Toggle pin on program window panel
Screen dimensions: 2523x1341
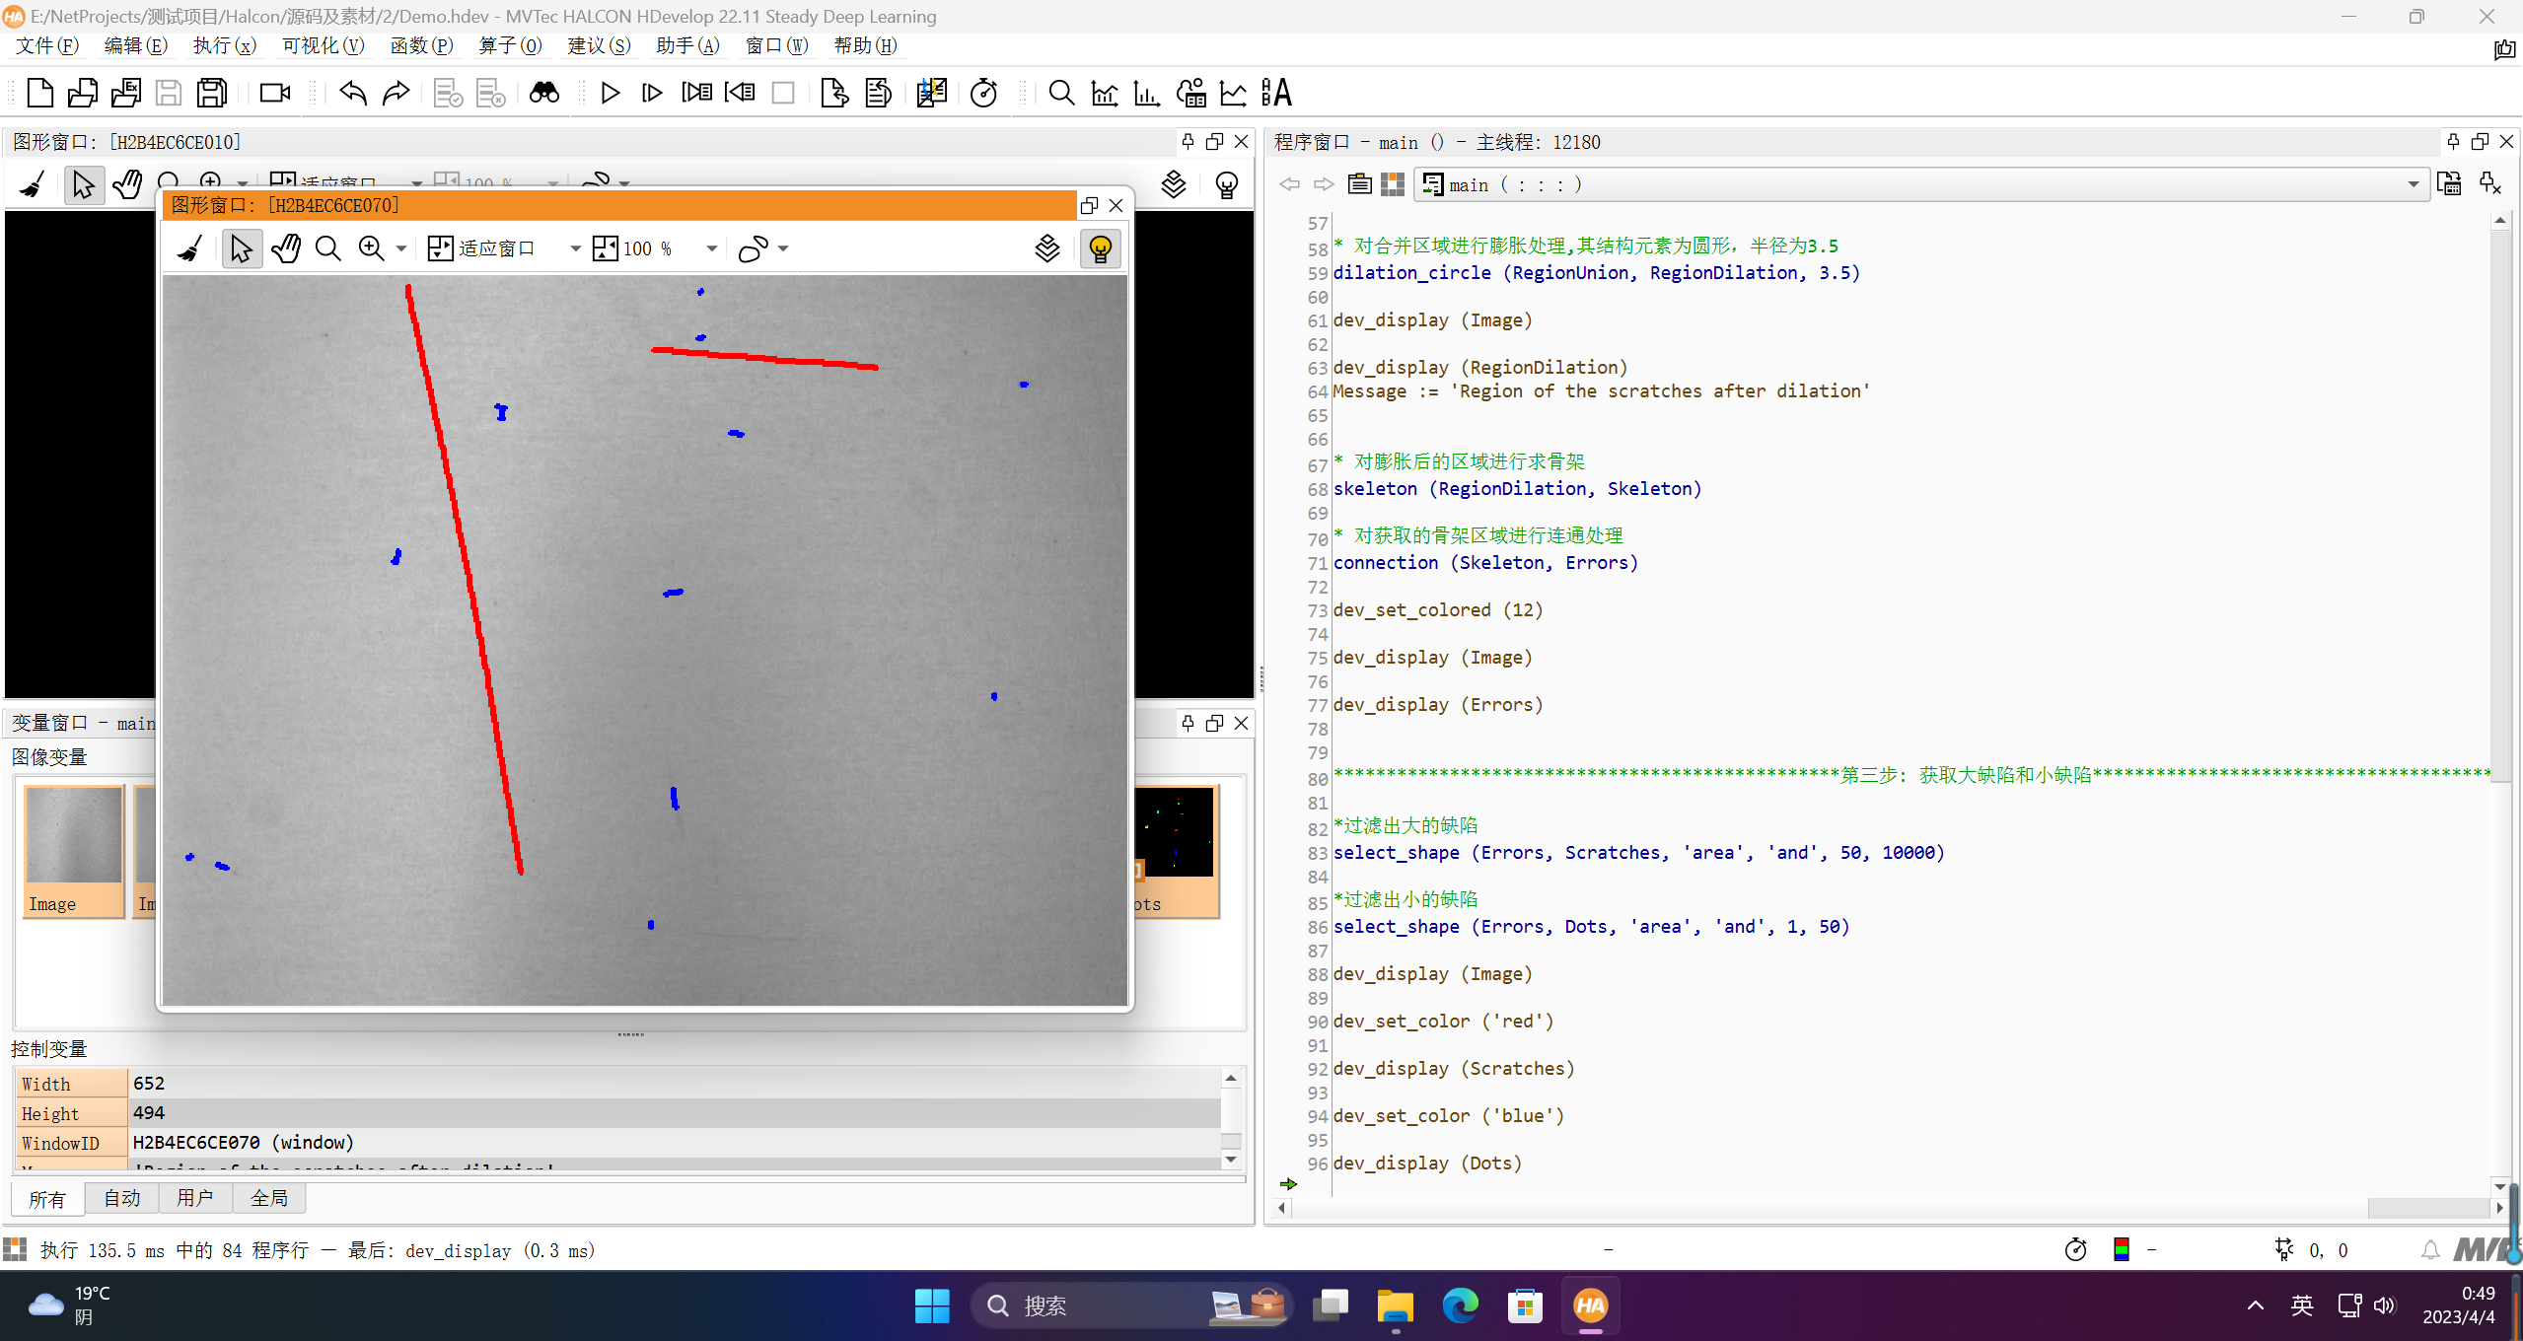pos(2453,142)
